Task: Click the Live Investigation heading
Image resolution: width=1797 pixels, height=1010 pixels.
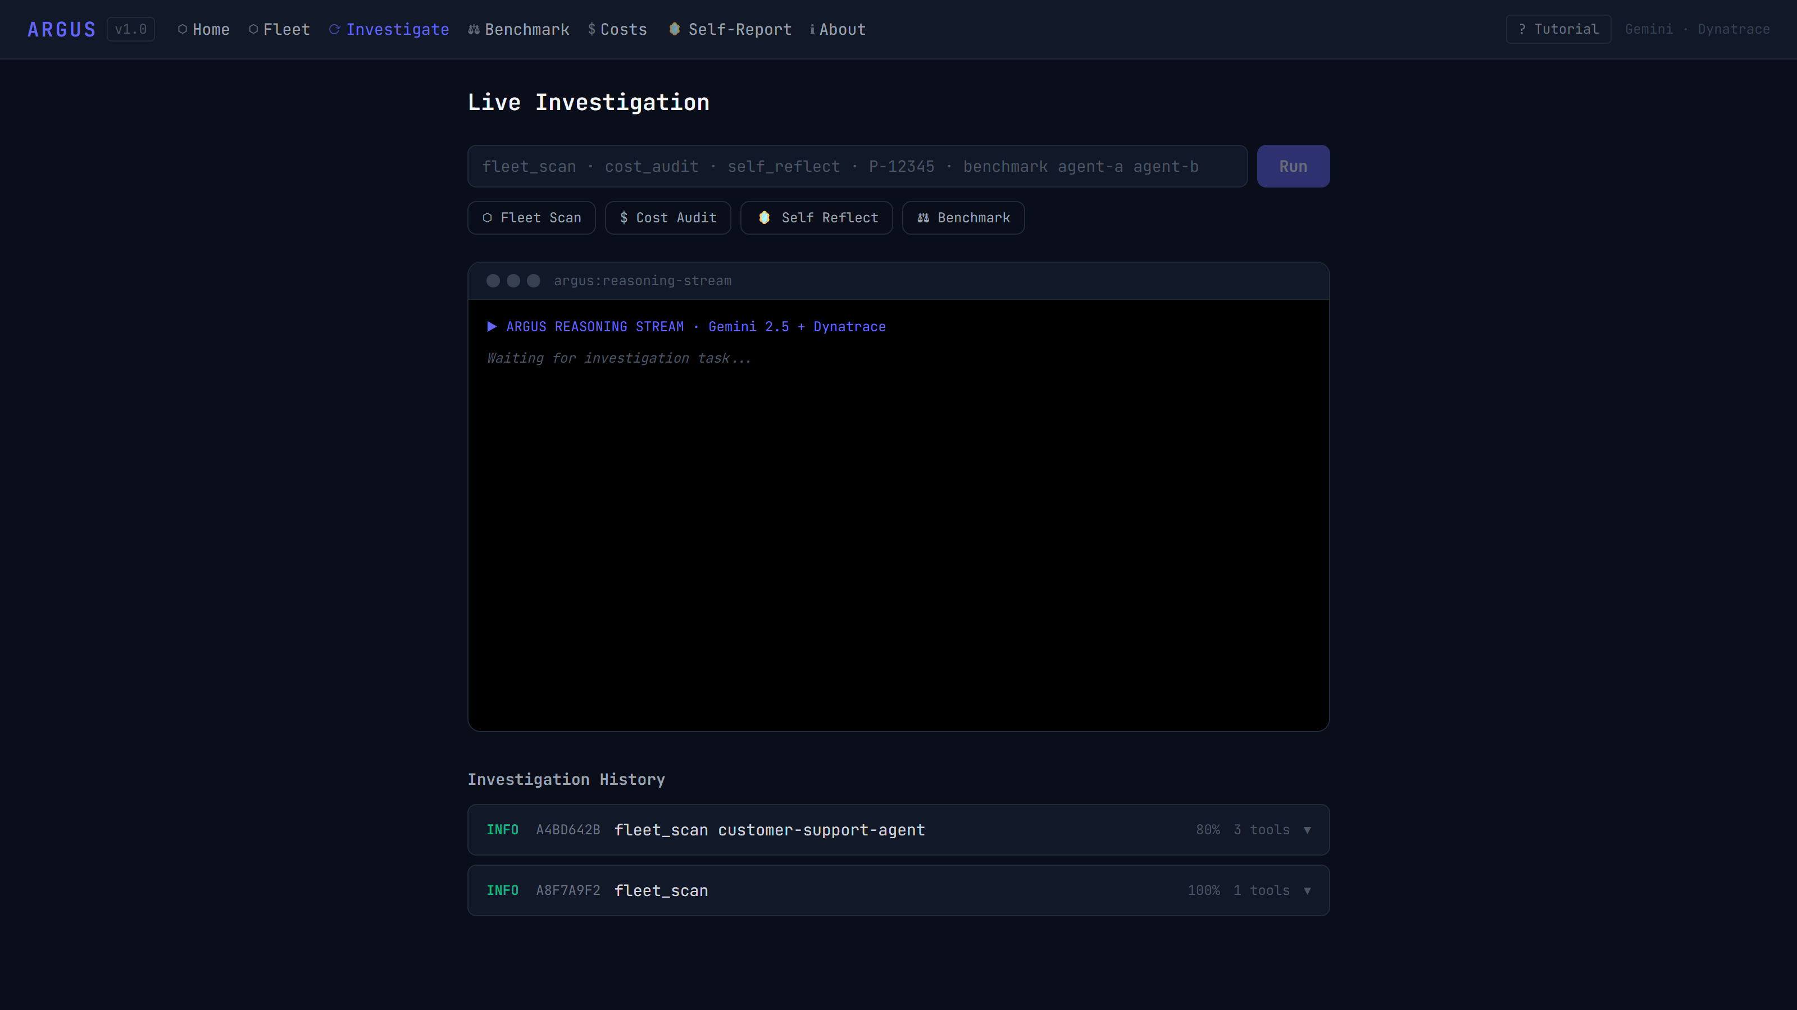Action: (588, 103)
